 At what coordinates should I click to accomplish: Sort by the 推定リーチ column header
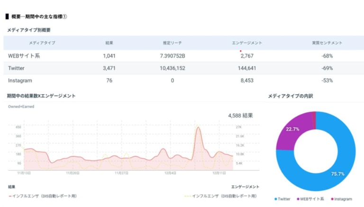coord(173,43)
